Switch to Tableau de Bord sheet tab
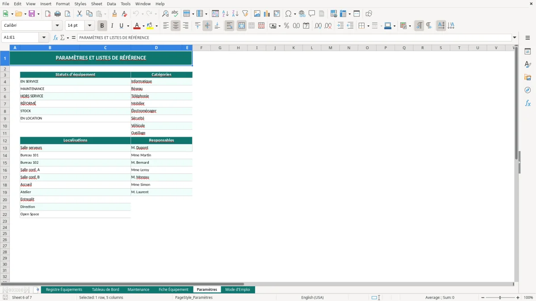 [x=105, y=289]
